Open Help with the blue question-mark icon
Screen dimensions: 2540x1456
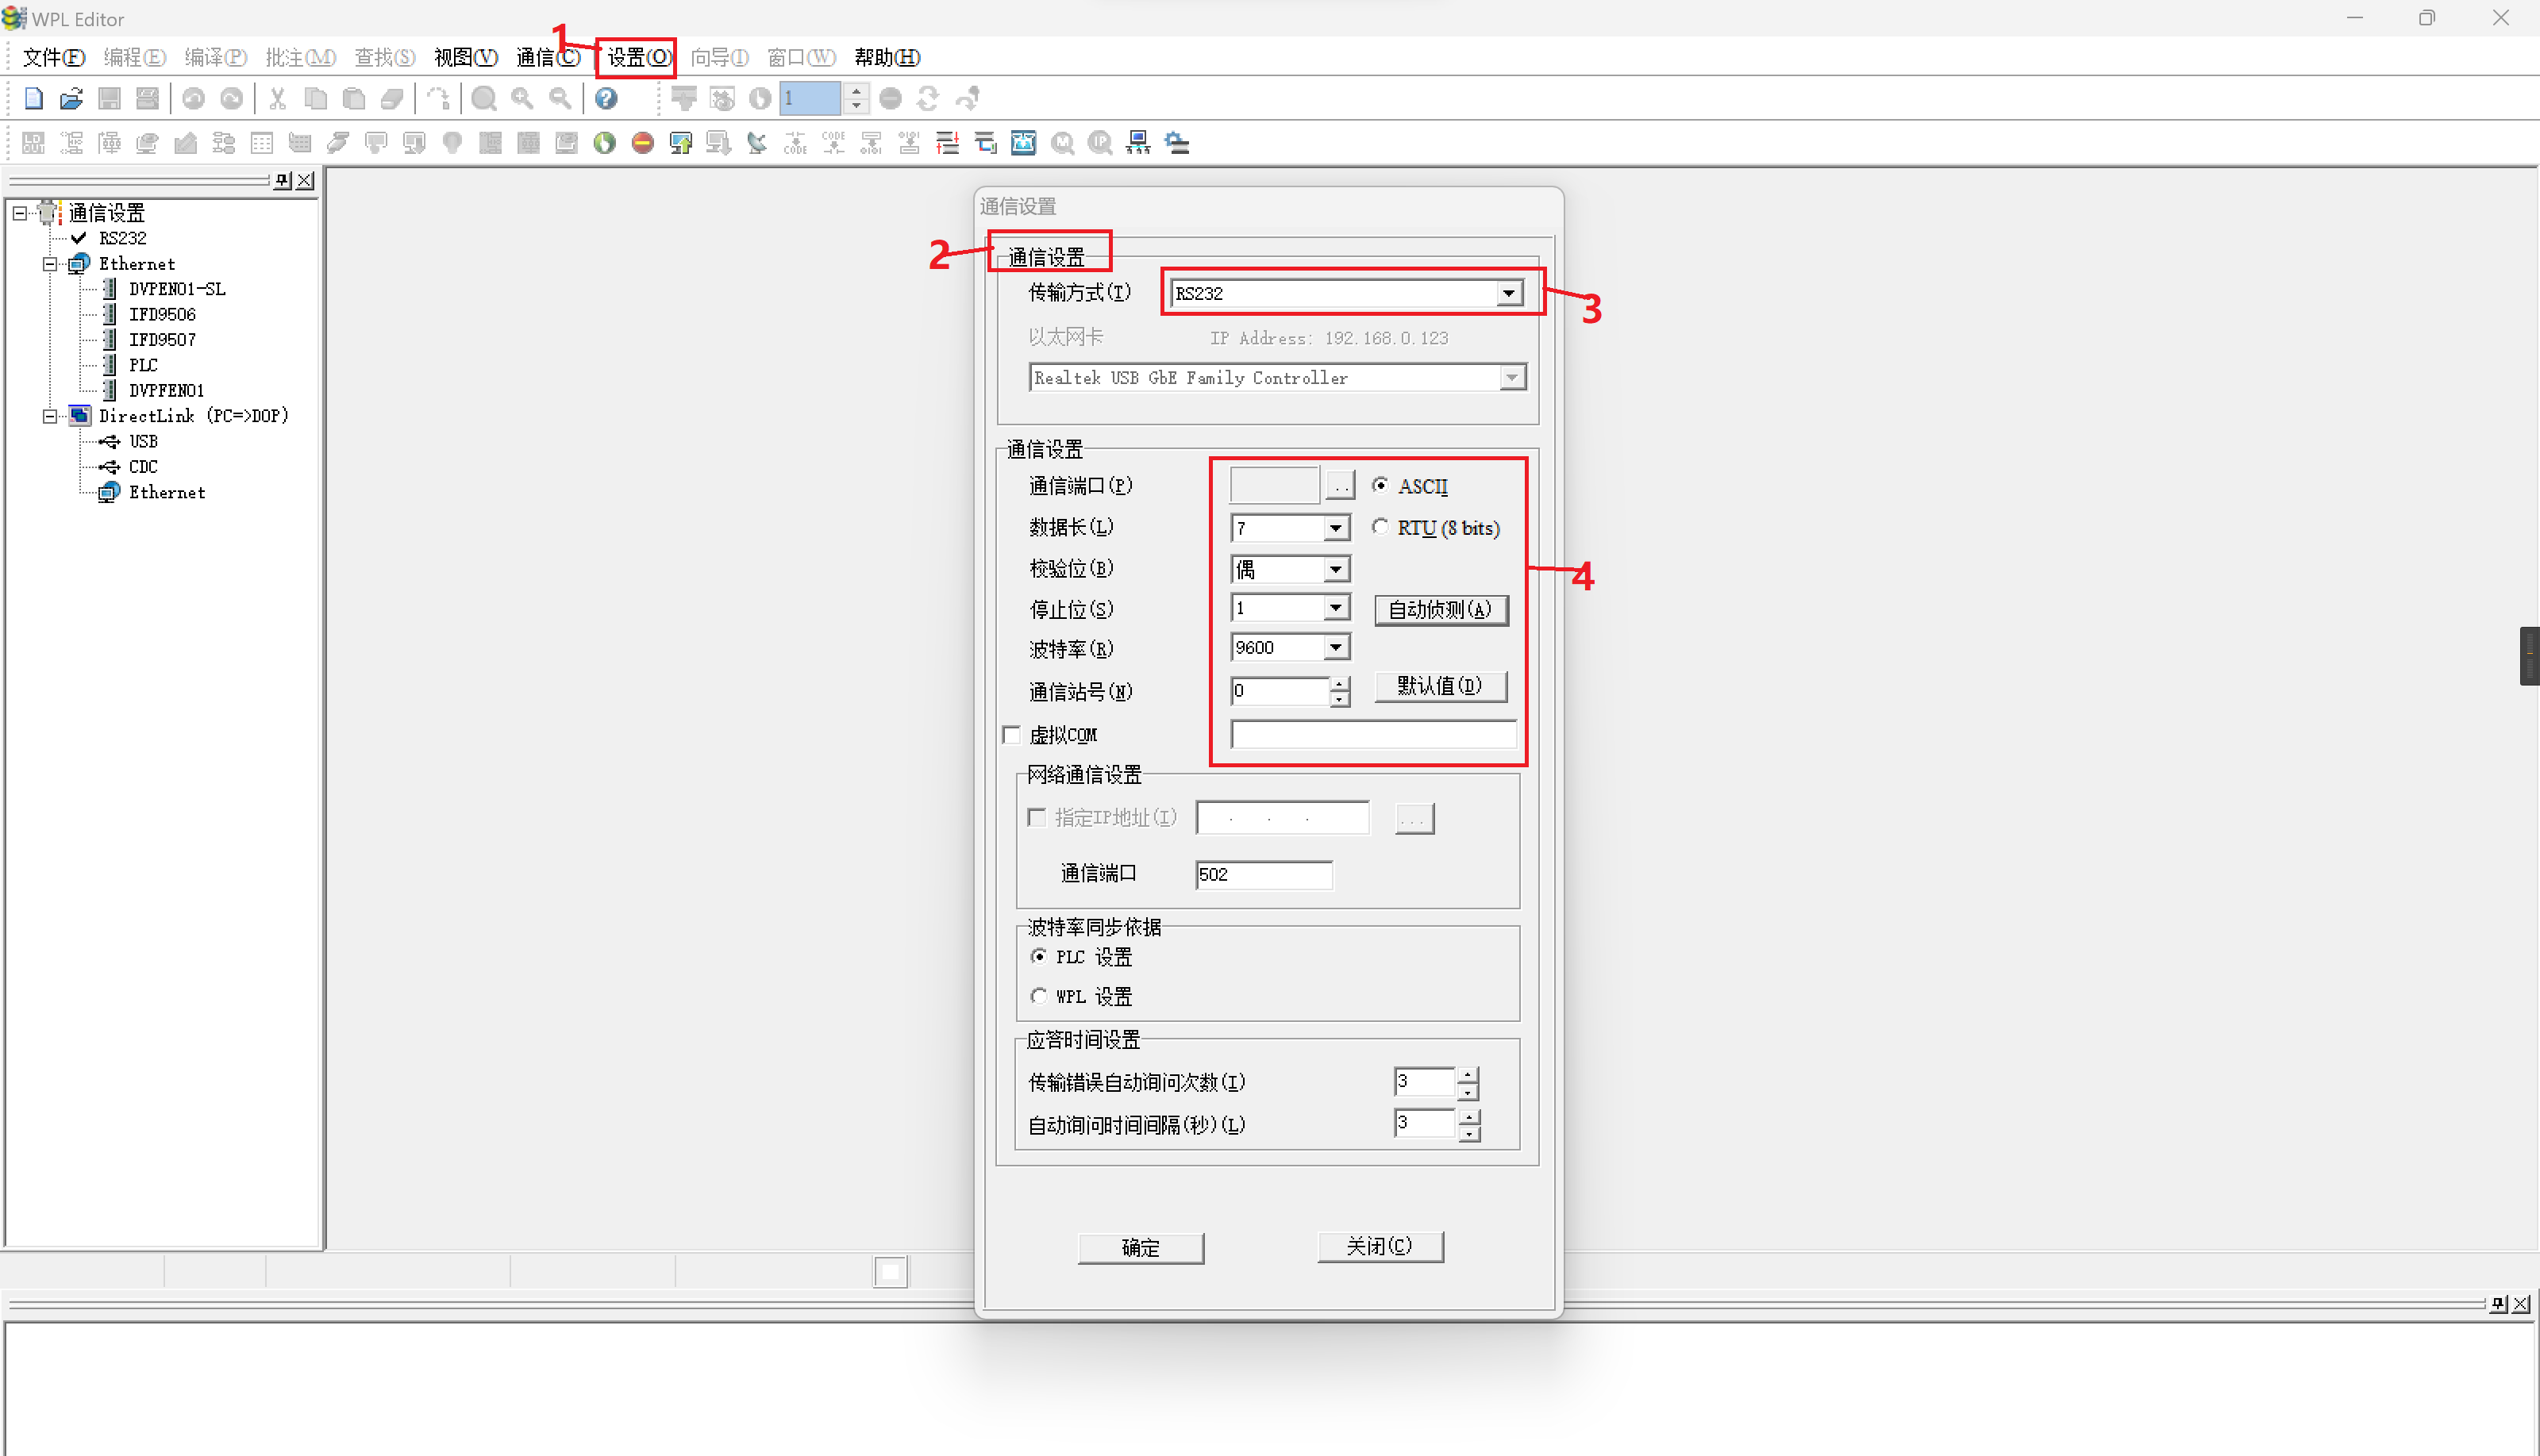(x=606, y=98)
